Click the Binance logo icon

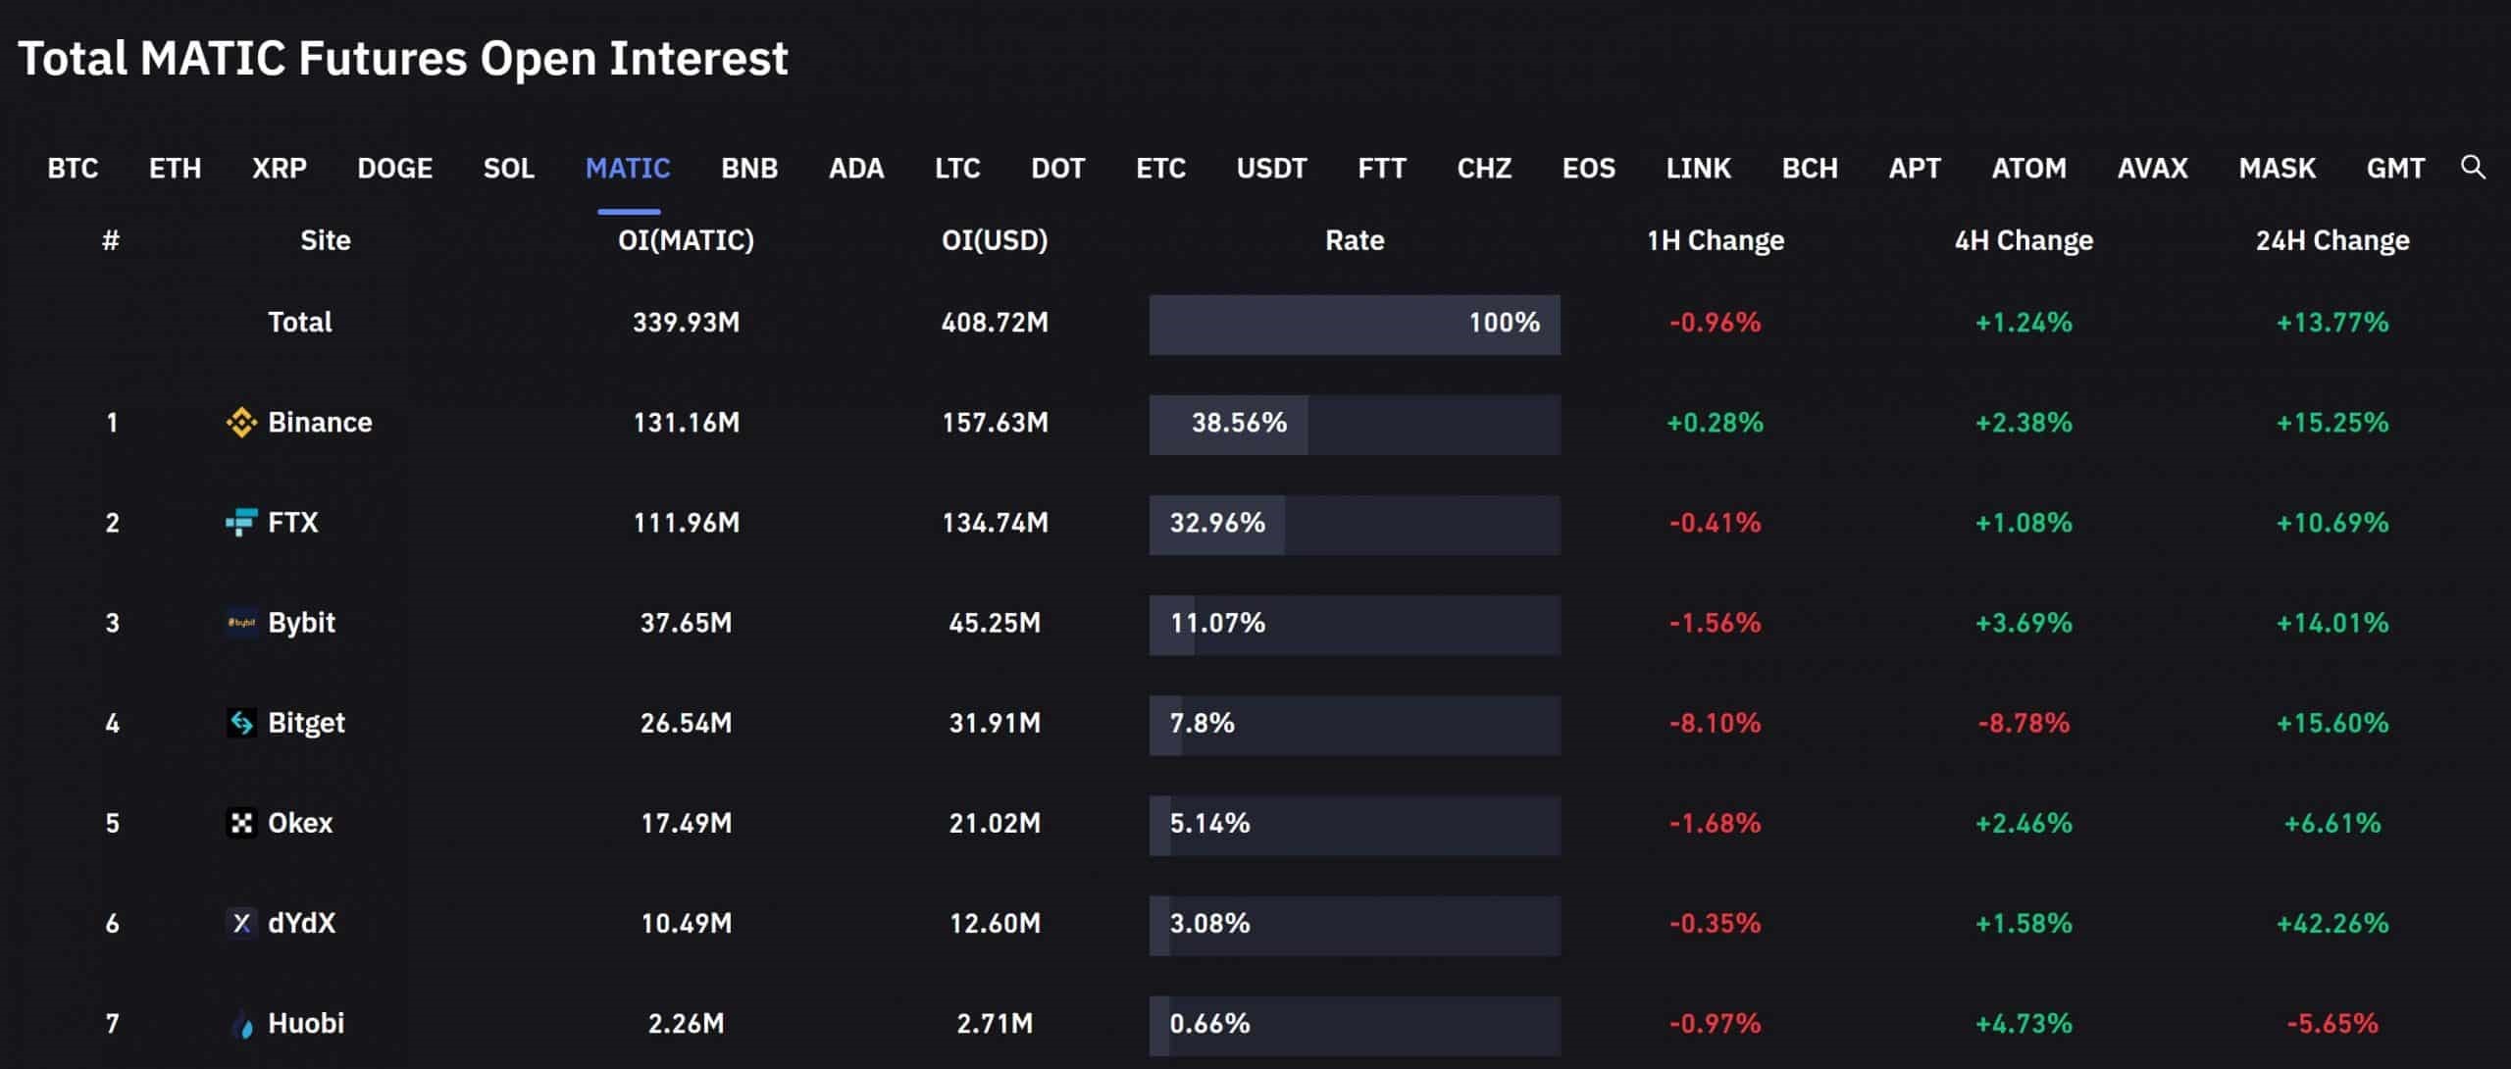[241, 423]
